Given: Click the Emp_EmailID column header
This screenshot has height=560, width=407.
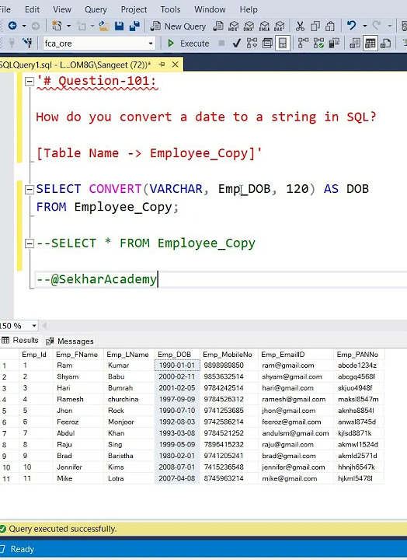Looking at the screenshot, I should [x=296, y=355].
